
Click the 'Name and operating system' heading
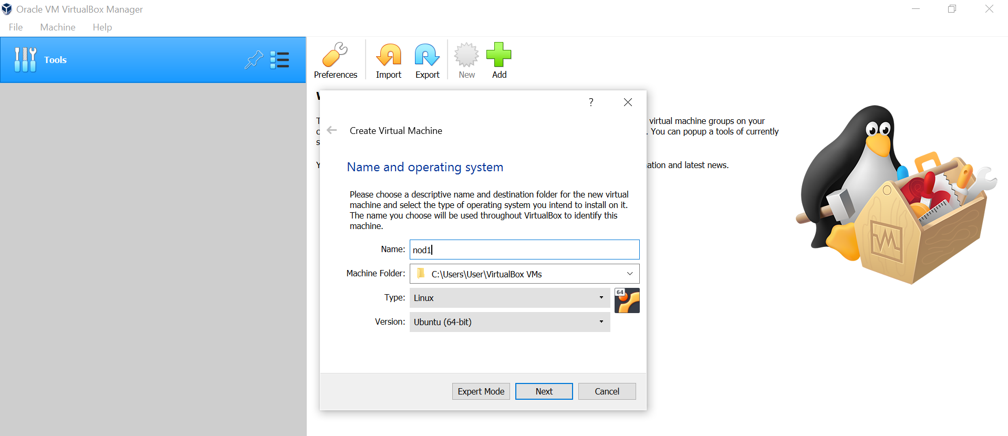[x=425, y=167]
